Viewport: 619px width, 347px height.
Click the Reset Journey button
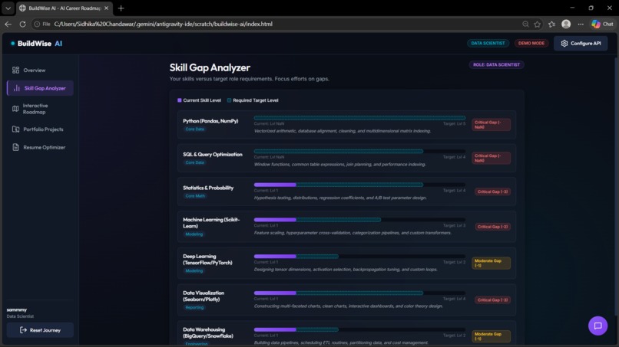(x=40, y=330)
